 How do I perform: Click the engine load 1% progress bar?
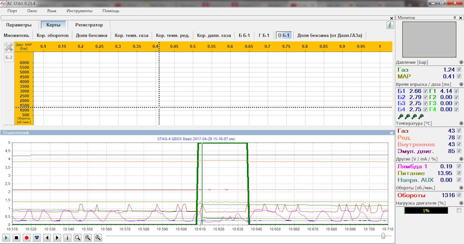tap(426, 211)
